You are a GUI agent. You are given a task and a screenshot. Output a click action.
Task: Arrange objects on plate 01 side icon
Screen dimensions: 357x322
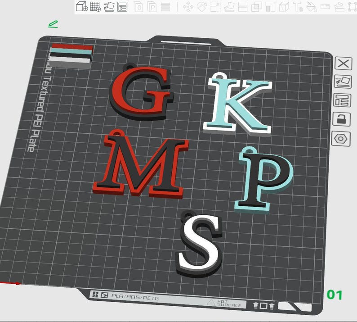point(342,100)
